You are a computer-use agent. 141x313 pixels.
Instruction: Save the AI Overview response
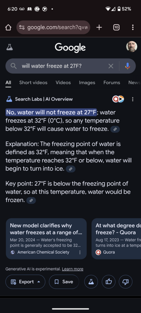pyautogui.click(x=64, y=282)
